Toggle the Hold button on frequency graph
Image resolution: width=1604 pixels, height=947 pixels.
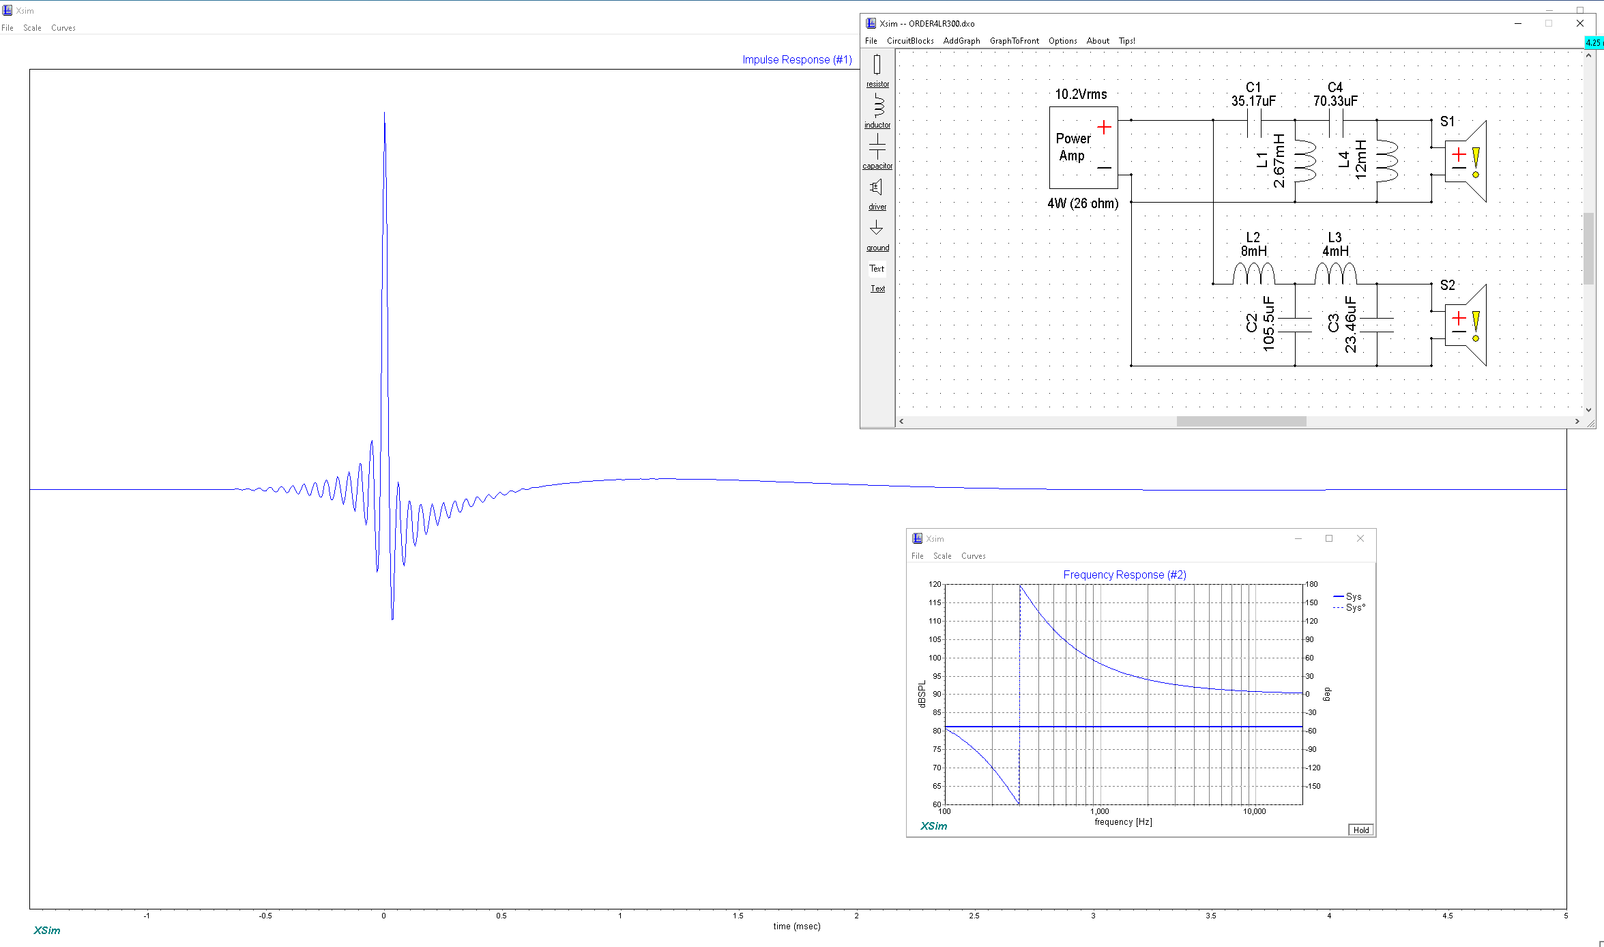click(1360, 830)
